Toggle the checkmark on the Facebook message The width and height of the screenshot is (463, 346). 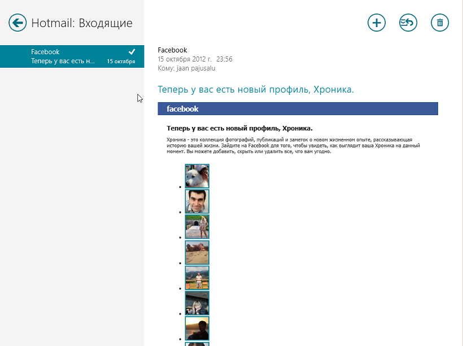[132, 52]
